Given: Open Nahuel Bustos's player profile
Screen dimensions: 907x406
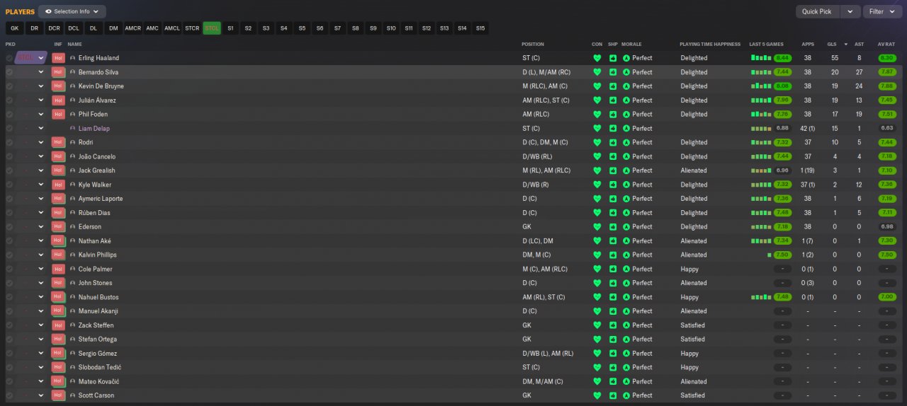Looking at the screenshot, I should (98, 297).
